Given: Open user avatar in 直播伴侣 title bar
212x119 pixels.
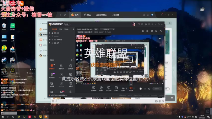Looking at the screenshot, I should point(134,24).
